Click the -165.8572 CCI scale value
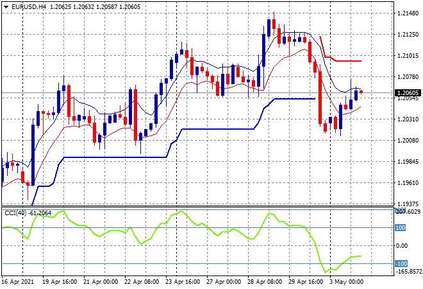The height and width of the screenshot is (289, 423). click(x=408, y=272)
